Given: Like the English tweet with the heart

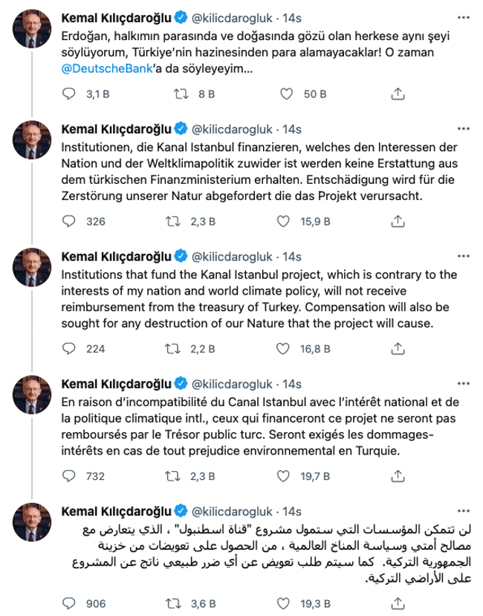Looking at the screenshot, I should tap(283, 344).
